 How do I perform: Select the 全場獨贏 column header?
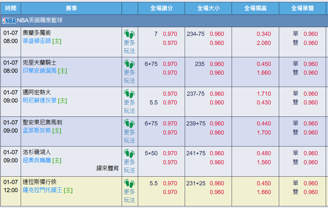(255, 8)
